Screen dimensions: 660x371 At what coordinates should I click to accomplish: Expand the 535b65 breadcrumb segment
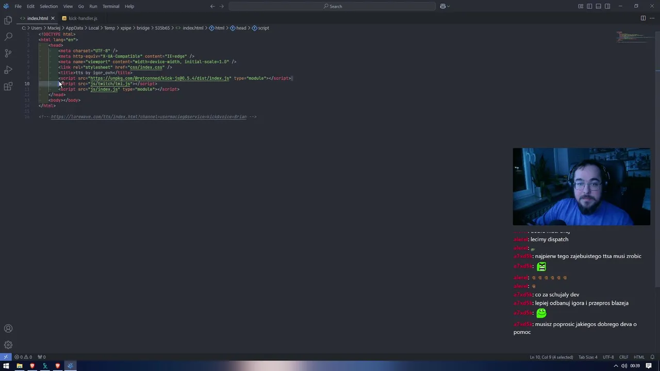coord(162,28)
